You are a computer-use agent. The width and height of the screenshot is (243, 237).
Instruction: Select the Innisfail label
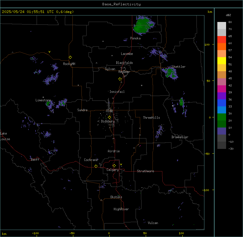click(x=117, y=92)
